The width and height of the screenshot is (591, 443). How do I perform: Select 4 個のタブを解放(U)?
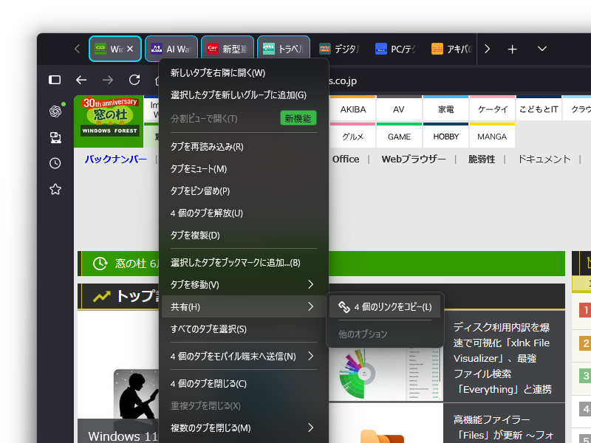[x=244, y=213]
